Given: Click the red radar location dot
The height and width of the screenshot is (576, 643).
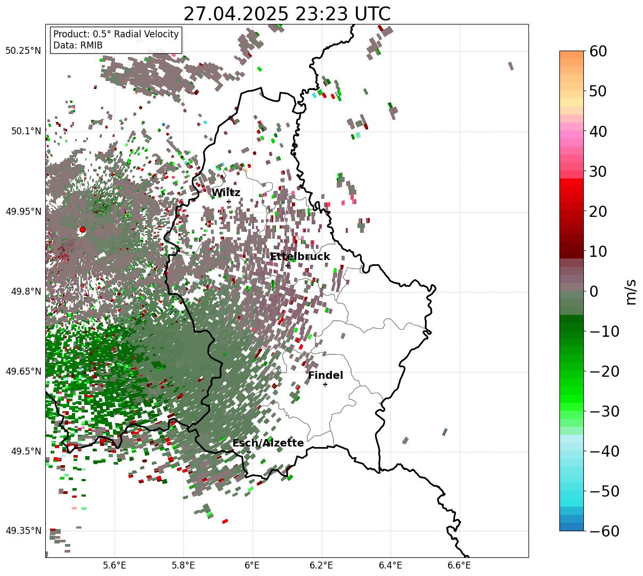Looking at the screenshot, I should pyautogui.click(x=83, y=230).
